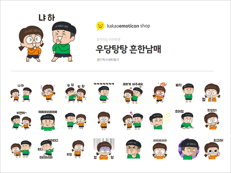This screenshot has height=173, width=231.
Task: Choose the girl taking phone selfie emoticon
Action: (48, 93)
